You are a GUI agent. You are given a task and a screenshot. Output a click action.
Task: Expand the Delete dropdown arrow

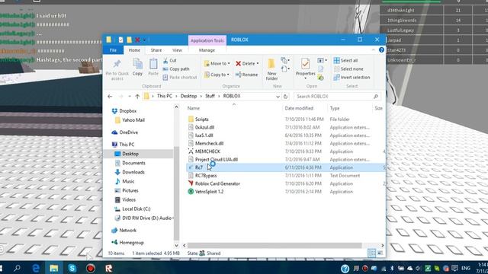pos(258,64)
